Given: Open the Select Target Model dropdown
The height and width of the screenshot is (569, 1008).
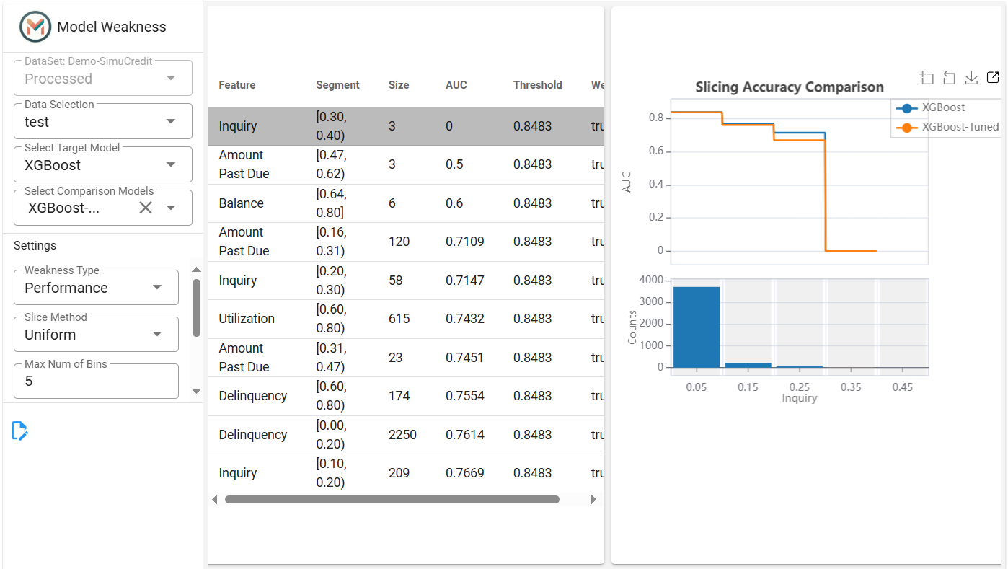Looking at the screenshot, I should click(x=103, y=164).
